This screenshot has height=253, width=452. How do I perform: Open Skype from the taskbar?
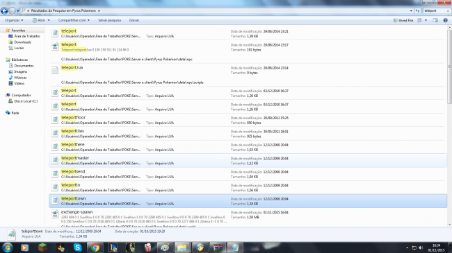tap(78, 247)
